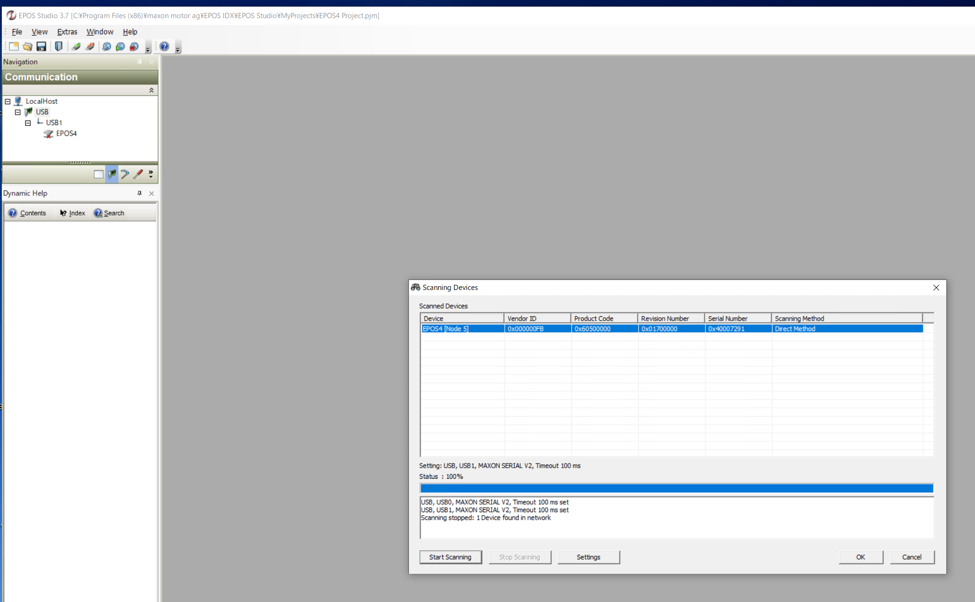Viewport: 975px width, 602px height.
Task: Select the Tools screwdriver icon in Navigation
Action: [138, 174]
